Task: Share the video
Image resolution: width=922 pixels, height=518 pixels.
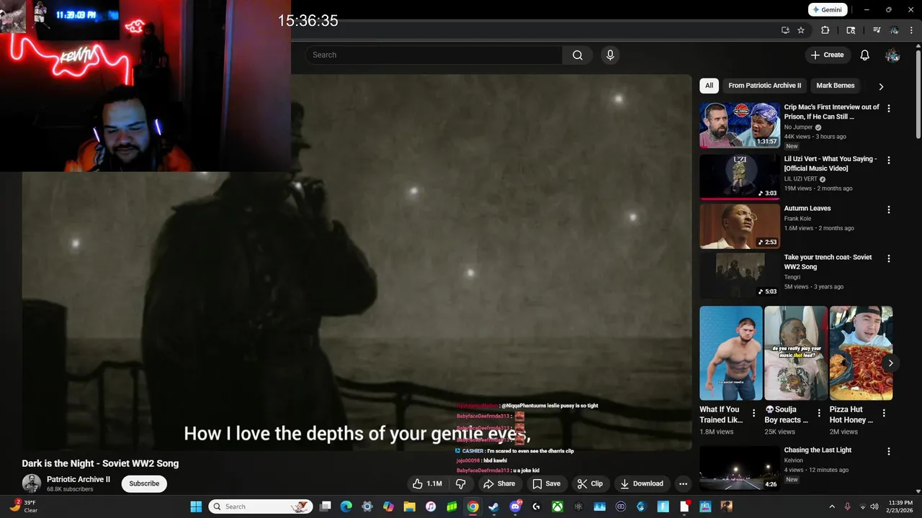Action: click(499, 484)
